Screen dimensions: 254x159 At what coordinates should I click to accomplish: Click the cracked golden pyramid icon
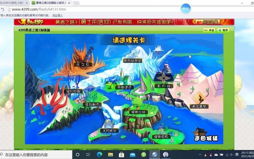(199, 97)
